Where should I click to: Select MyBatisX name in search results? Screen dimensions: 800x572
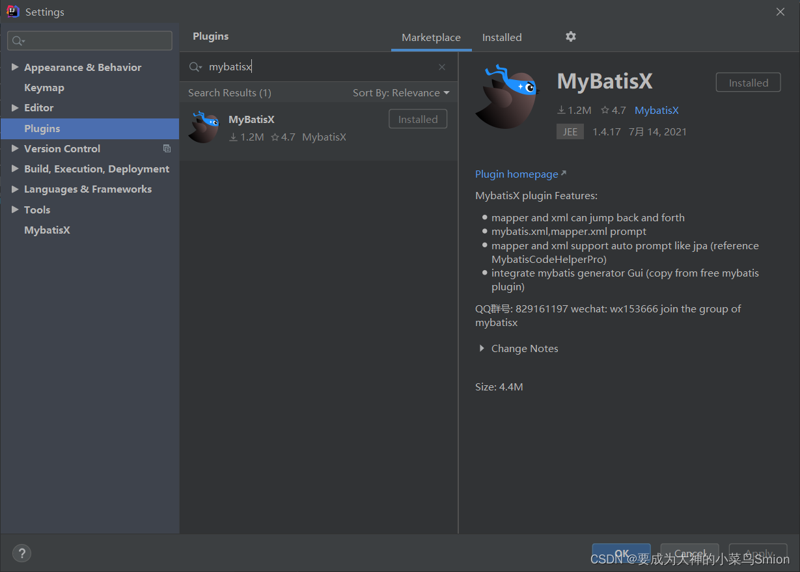pos(251,120)
